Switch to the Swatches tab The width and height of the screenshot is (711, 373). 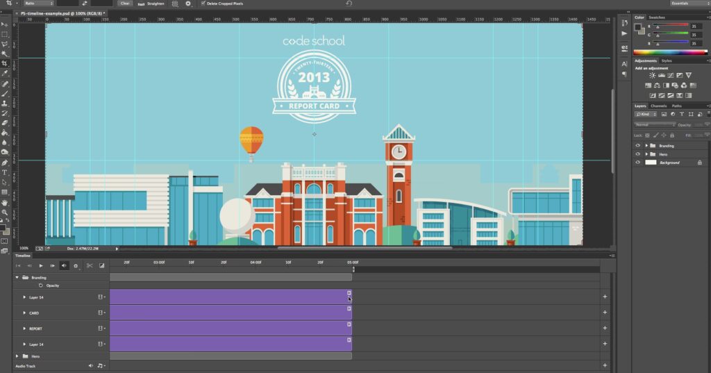tap(656, 17)
